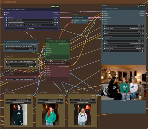This screenshot has height=129, width=148.
Task: Open the sampler_mode dropdown set to standard
Action: [124, 48]
